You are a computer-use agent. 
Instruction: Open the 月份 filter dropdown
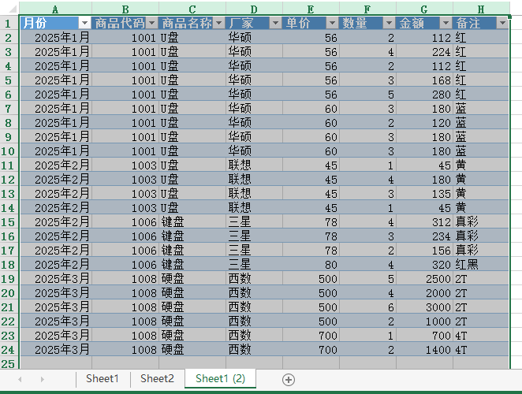[x=84, y=23]
